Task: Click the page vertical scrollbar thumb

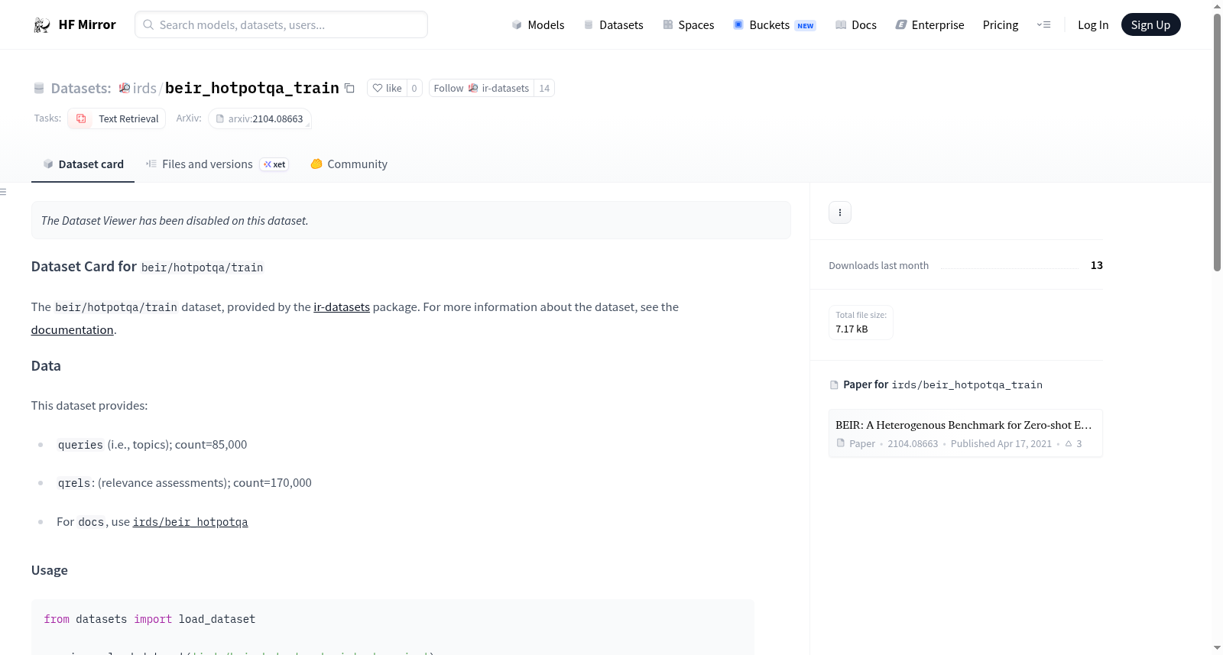Action: [x=1217, y=141]
